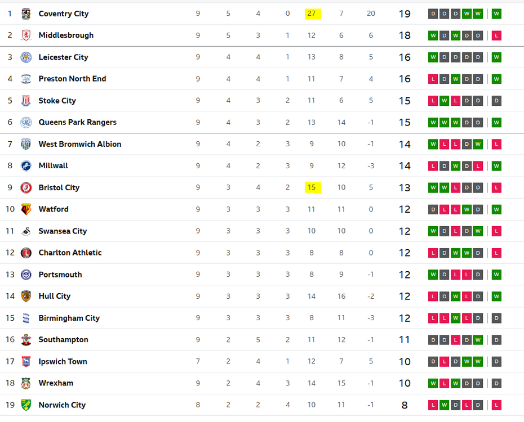Click Middlesbrough's latest red L form badge
524x422 pixels.
click(x=496, y=35)
